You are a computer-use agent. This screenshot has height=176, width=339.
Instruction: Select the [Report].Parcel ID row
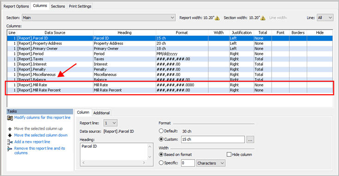(169, 38)
